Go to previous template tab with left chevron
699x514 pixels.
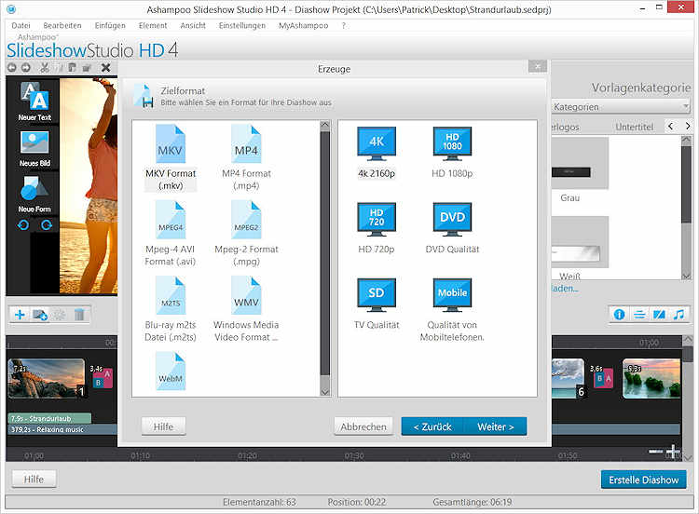pyautogui.click(x=670, y=127)
